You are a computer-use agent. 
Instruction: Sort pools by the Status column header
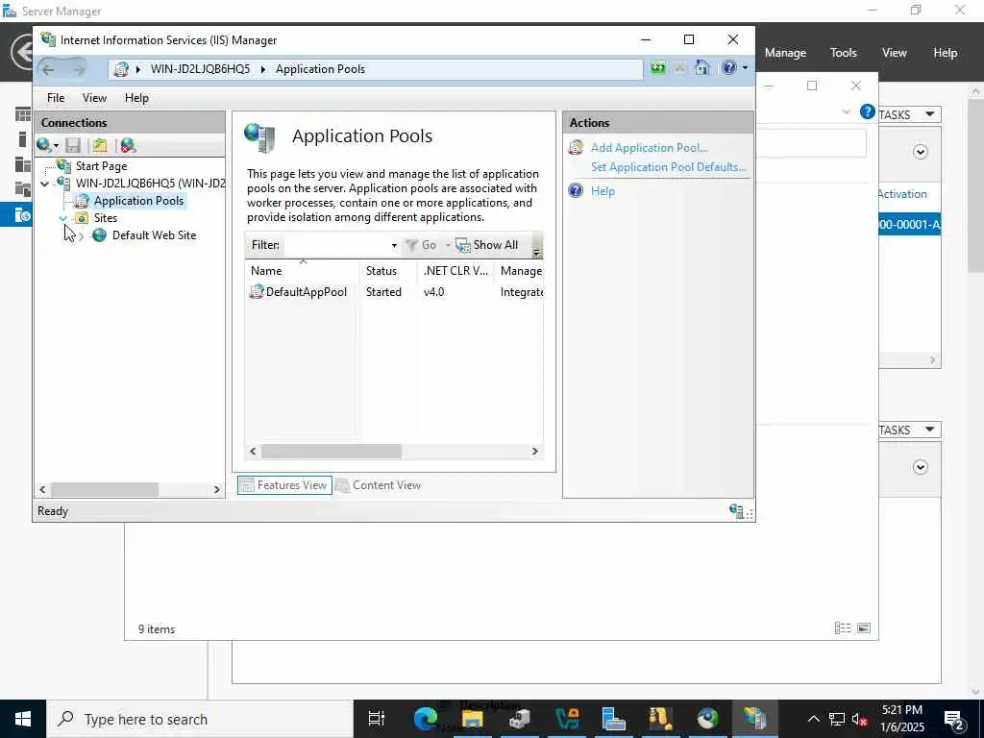coord(388,270)
